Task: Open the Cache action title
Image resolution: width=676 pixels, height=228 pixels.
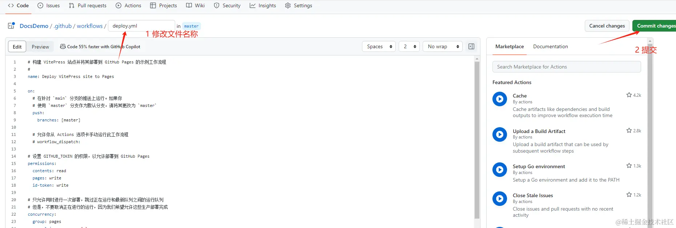Action: click(520, 96)
